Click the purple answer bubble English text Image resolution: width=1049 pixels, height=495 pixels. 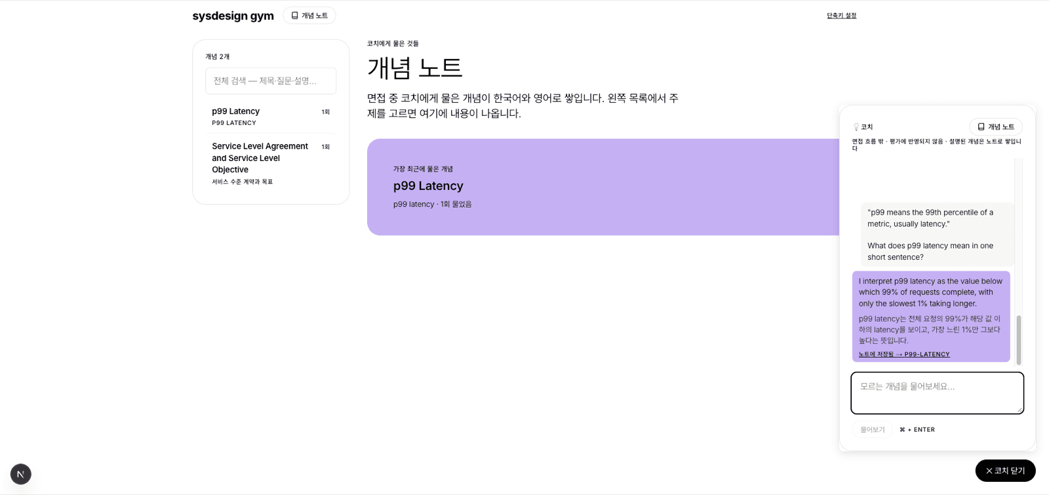click(x=931, y=292)
